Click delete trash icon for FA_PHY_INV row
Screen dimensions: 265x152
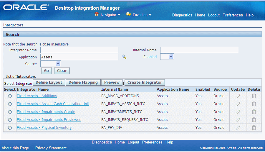click(254, 128)
